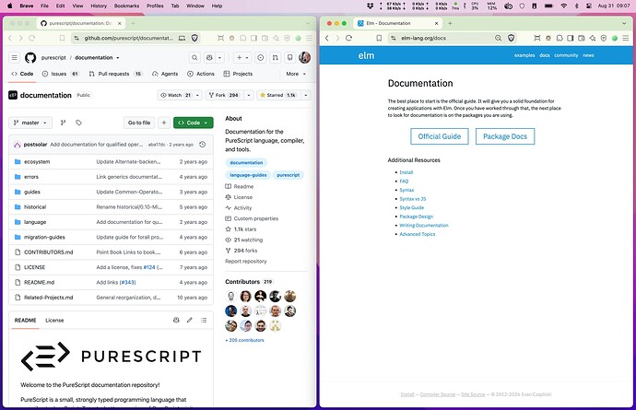Click the GitHub address bar URL
636x410 pixels.
coord(128,38)
